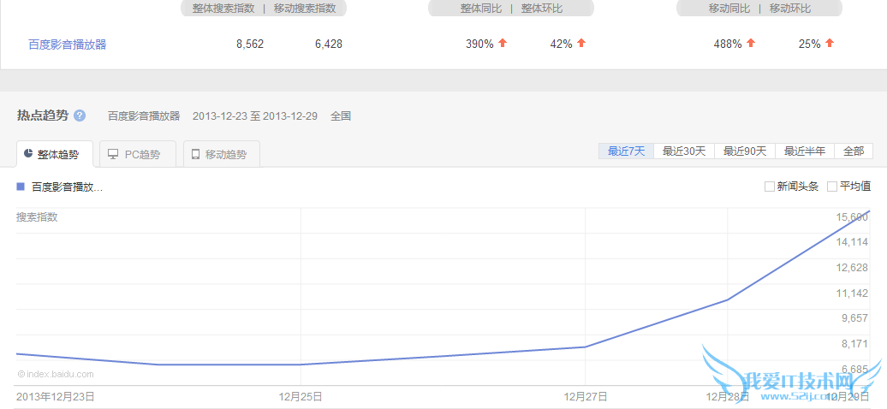Screen dimensions: 887x409
Task: Click the 12,628 y-axis value
Action: click(851, 268)
